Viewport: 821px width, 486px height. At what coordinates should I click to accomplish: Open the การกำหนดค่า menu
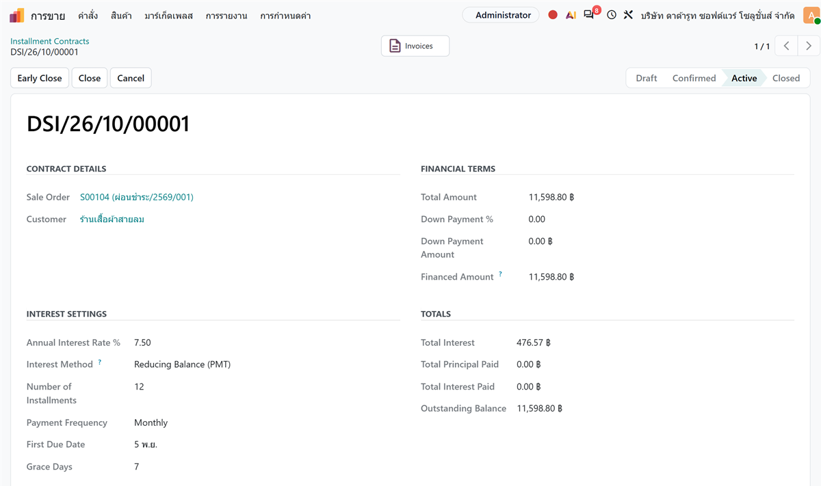coord(285,15)
